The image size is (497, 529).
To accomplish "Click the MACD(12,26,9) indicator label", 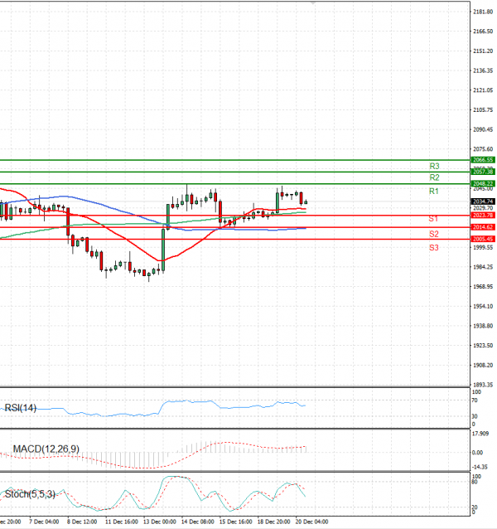I will [46, 449].
